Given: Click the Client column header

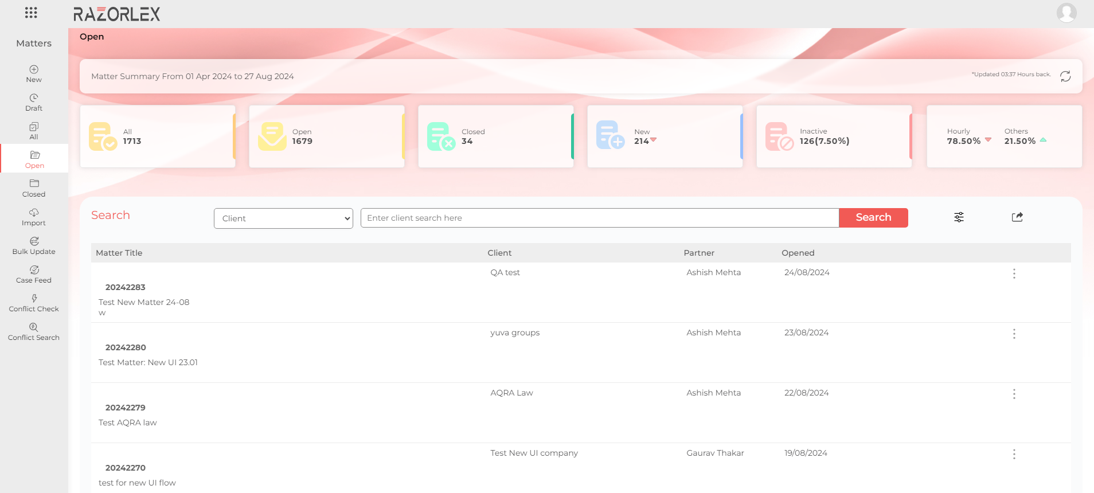Looking at the screenshot, I should pyautogui.click(x=499, y=253).
